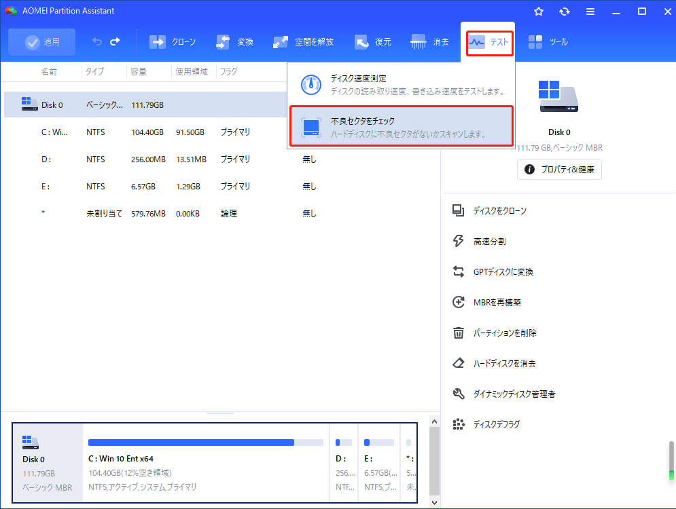Image resolution: width=676 pixels, height=509 pixels.
Task: Click the tools grid toolbar icon
Action: [535, 42]
